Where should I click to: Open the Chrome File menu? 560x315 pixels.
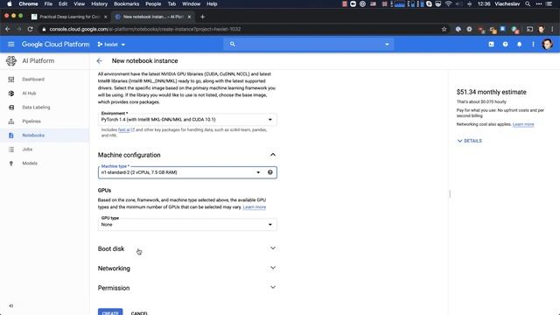[48, 3]
